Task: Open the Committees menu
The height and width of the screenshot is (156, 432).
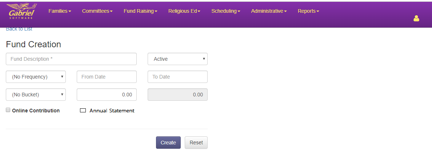Action: [97, 11]
